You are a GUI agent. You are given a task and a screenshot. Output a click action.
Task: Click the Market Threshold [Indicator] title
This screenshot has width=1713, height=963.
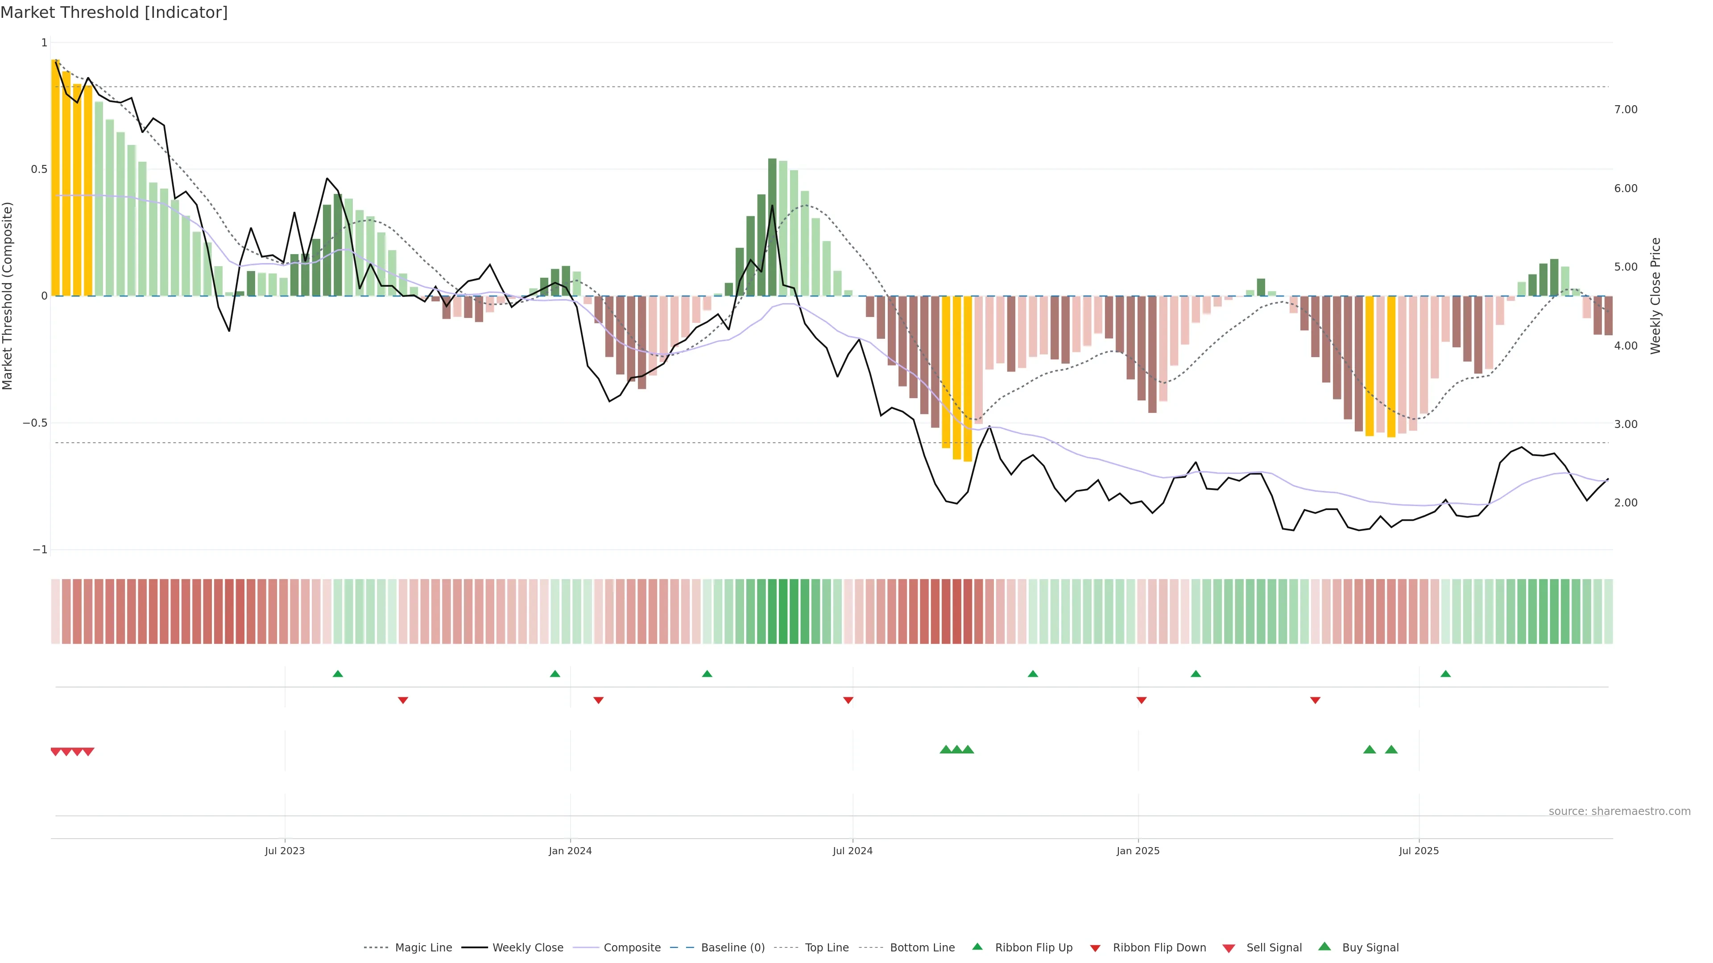pyautogui.click(x=114, y=12)
